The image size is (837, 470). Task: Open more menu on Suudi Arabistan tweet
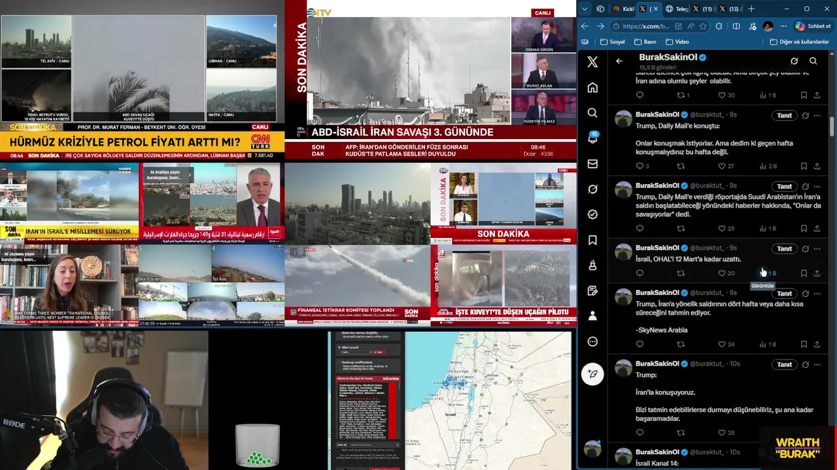(817, 187)
